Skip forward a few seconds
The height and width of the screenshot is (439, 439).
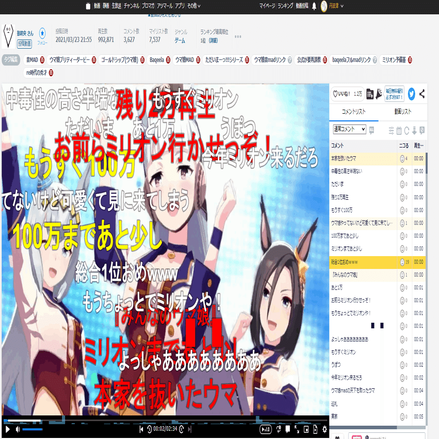click(181, 429)
